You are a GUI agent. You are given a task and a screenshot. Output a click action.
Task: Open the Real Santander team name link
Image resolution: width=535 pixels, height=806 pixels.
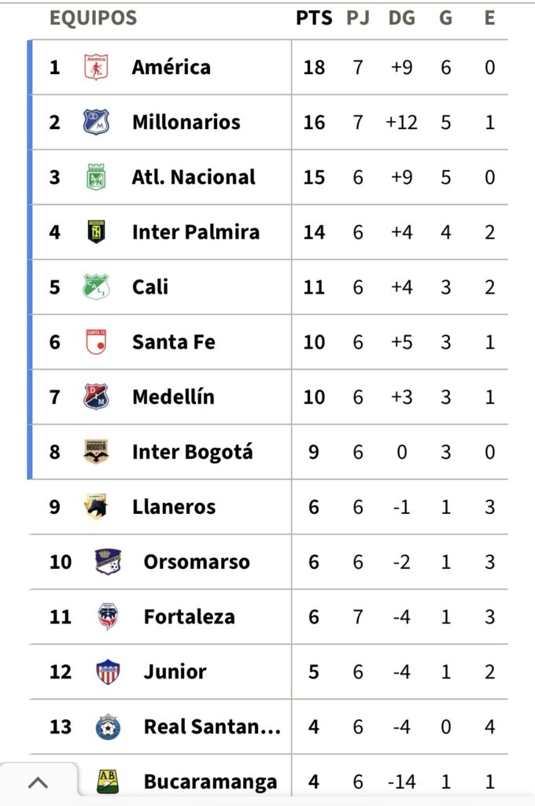click(x=212, y=727)
